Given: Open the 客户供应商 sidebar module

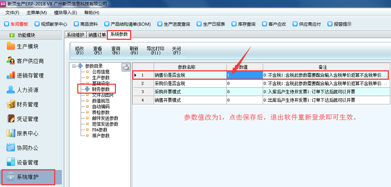Looking at the screenshot, I should click(x=30, y=61).
